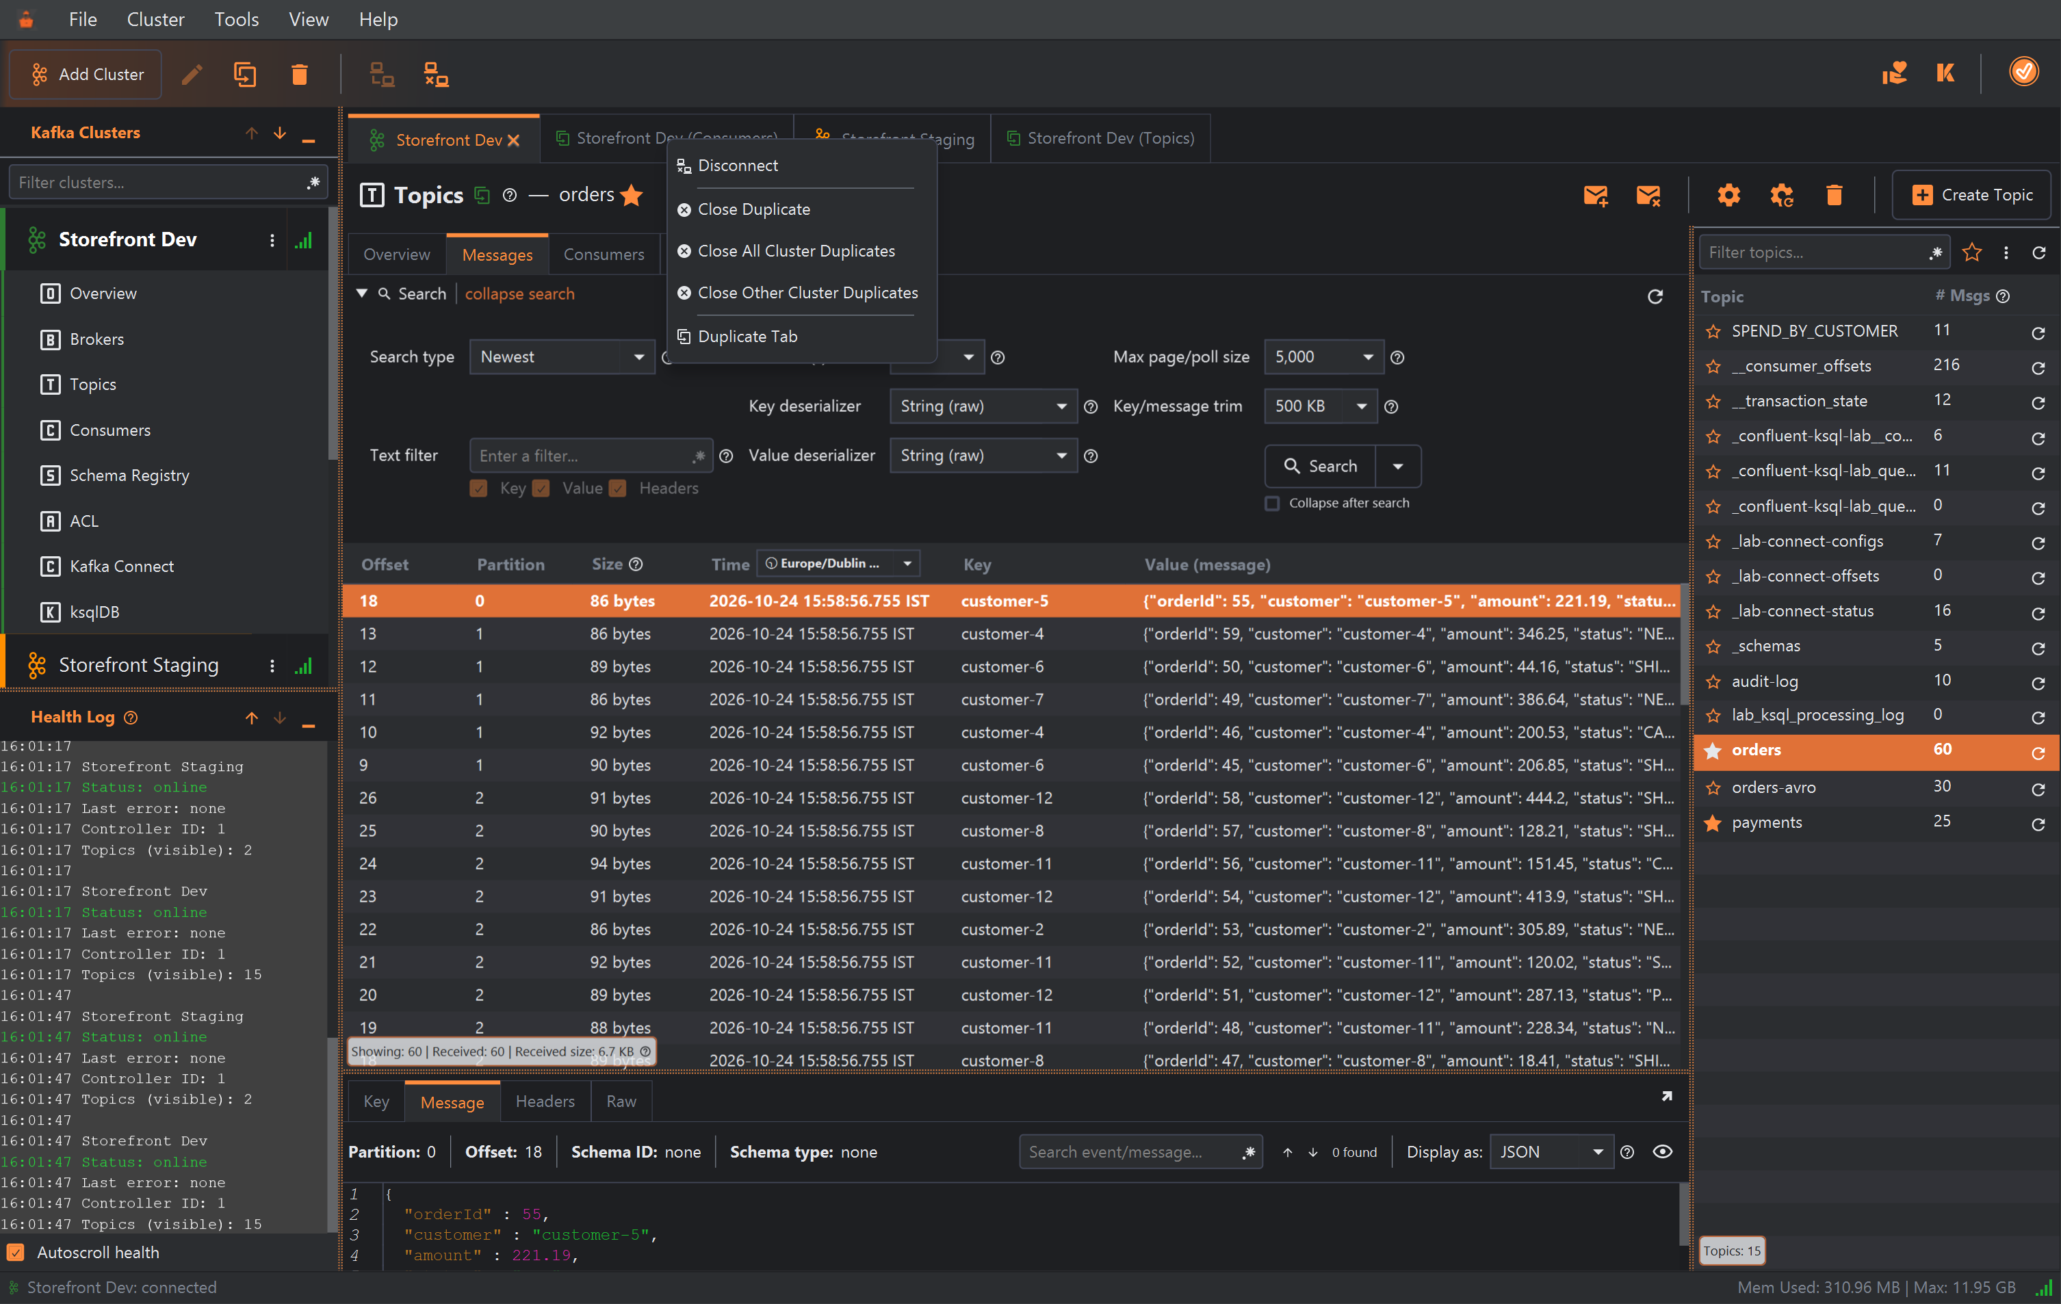Click the K logo icon at top right
This screenshot has height=1304, width=2061.
(x=1945, y=74)
